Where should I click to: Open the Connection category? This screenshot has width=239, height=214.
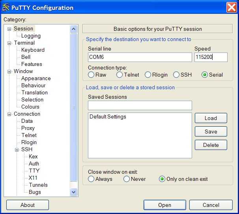(x=27, y=114)
